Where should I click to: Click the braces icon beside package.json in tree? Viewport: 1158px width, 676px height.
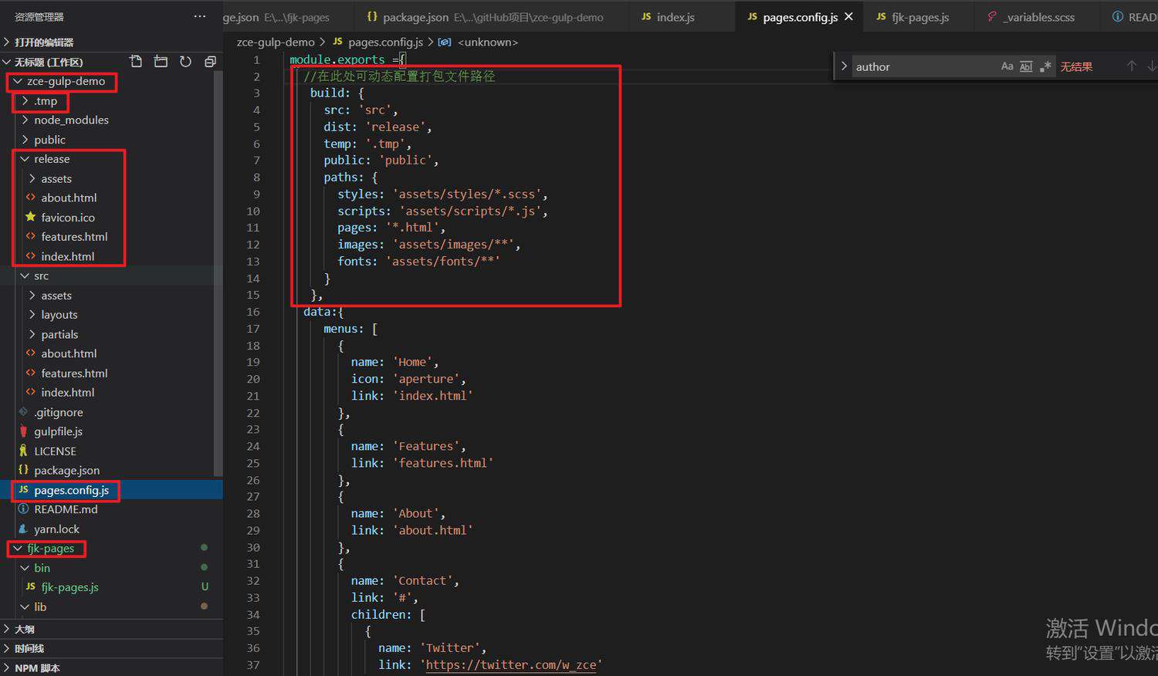[23, 470]
